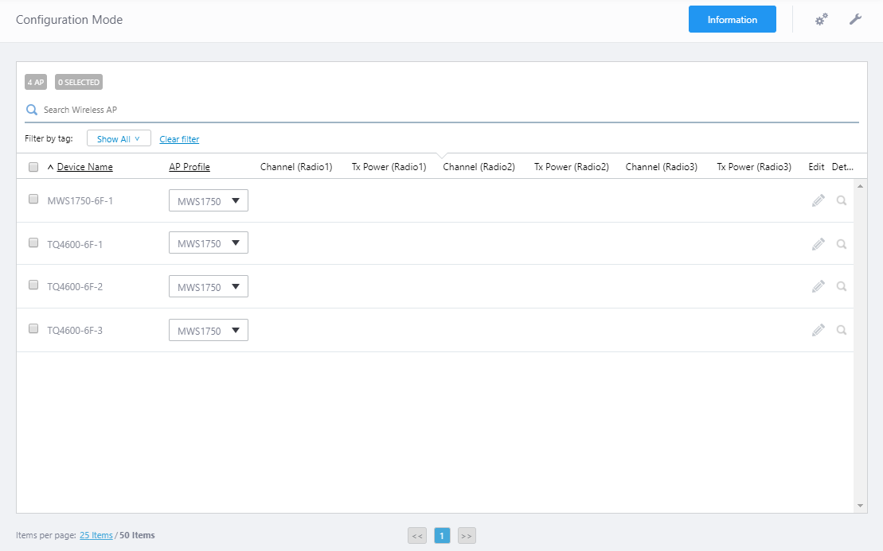Open the wrench tools icon
Viewport: 883px width, 551px height.
click(855, 20)
